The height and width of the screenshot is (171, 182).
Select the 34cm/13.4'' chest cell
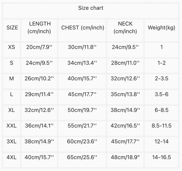[x=83, y=63]
